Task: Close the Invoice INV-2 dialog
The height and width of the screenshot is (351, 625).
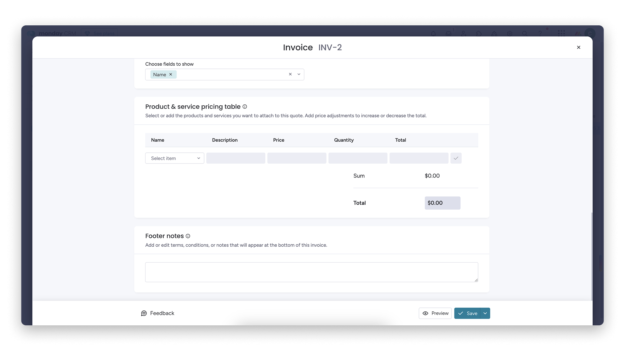Action: click(578, 47)
